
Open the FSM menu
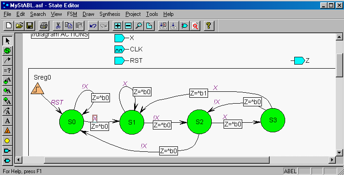tap(72, 14)
